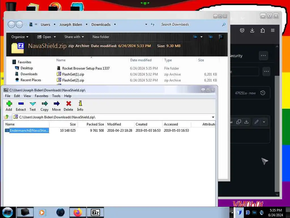Switch to Firefox from taskbar

point(78,212)
